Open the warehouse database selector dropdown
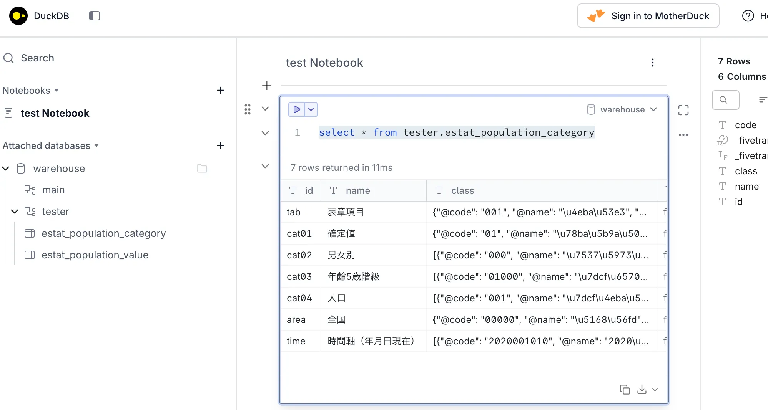This screenshot has width=768, height=410. [x=622, y=109]
